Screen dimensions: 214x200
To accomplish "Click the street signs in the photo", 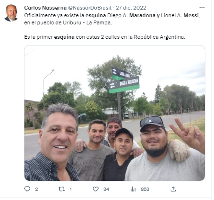I will 124,80.
